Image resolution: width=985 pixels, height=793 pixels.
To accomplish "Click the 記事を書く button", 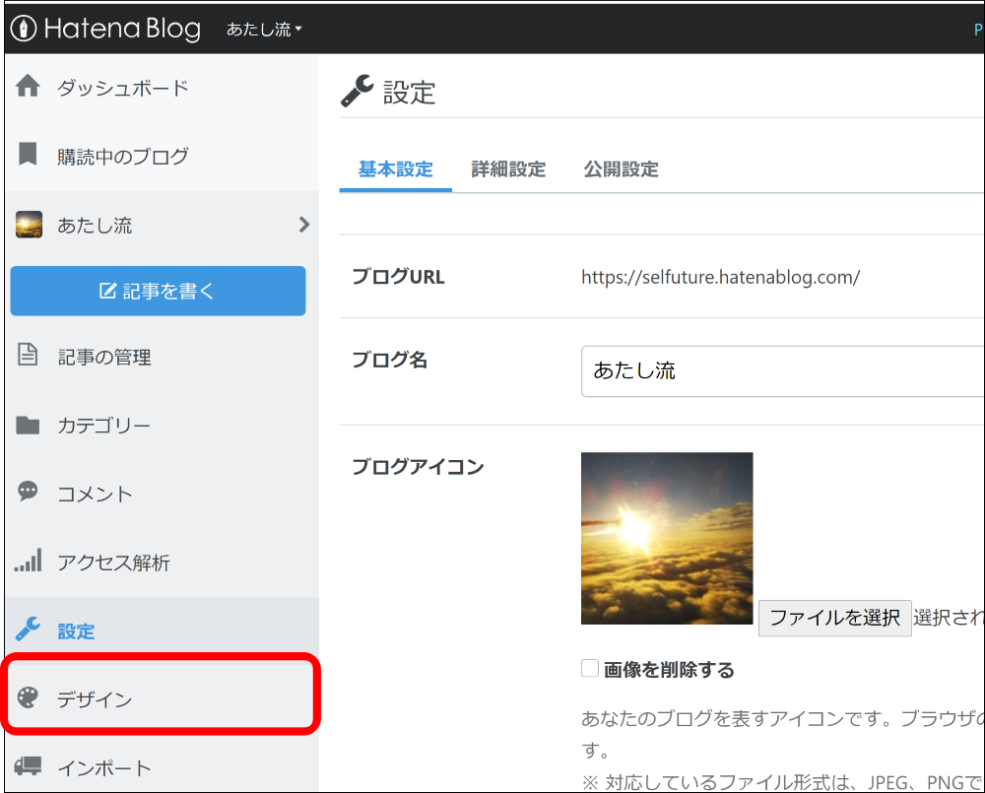I will tap(158, 291).
